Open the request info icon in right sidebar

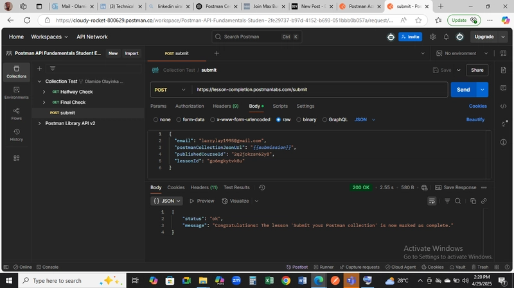(504, 142)
